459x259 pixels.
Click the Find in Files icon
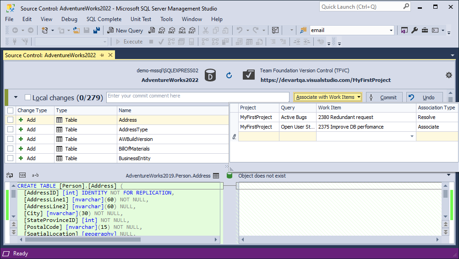click(x=303, y=30)
